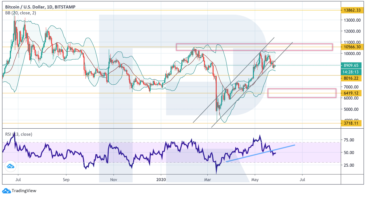The height and width of the screenshot is (197, 366).
Task: Click the 6419.12 support level label
Action: tap(351, 93)
